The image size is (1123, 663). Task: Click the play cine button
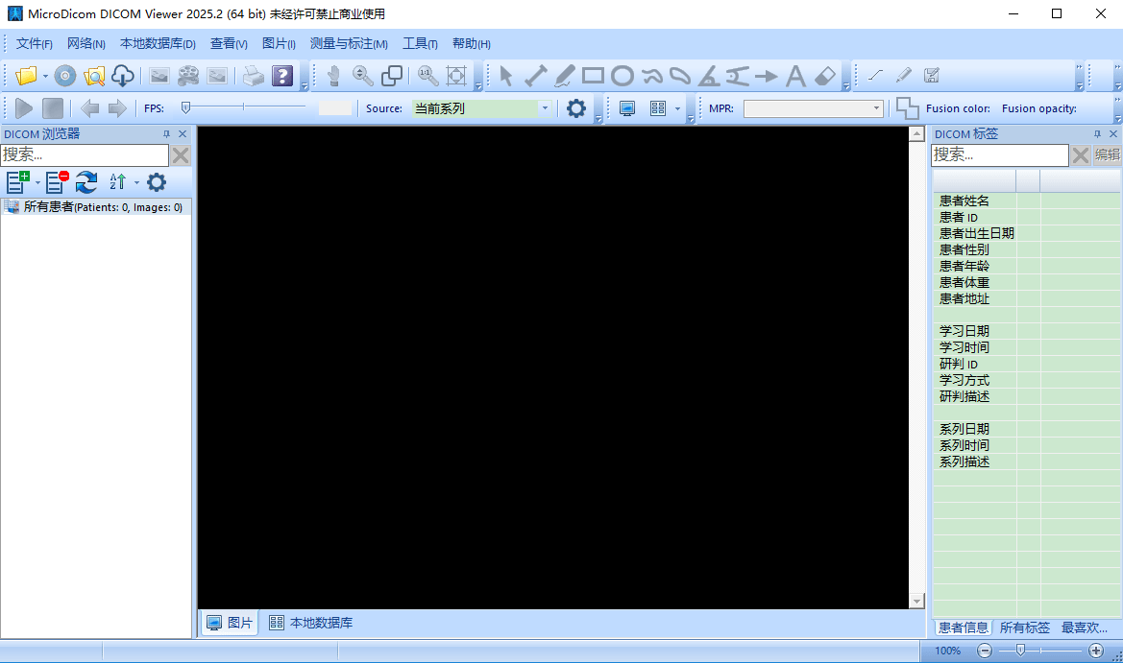(x=24, y=108)
